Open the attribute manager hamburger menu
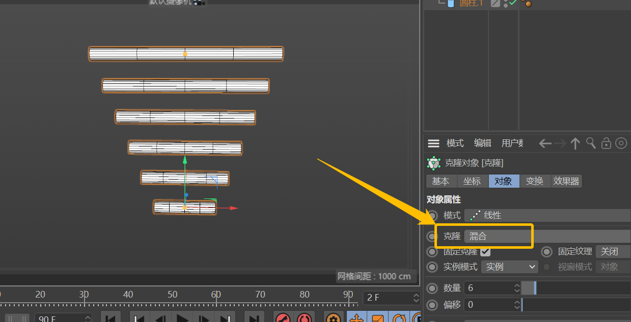 click(433, 143)
